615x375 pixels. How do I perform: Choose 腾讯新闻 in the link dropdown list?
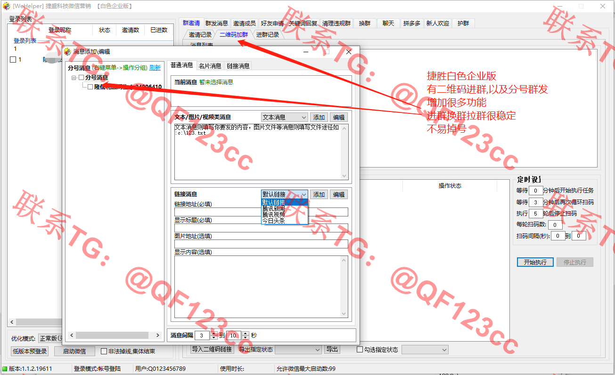point(284,208)
